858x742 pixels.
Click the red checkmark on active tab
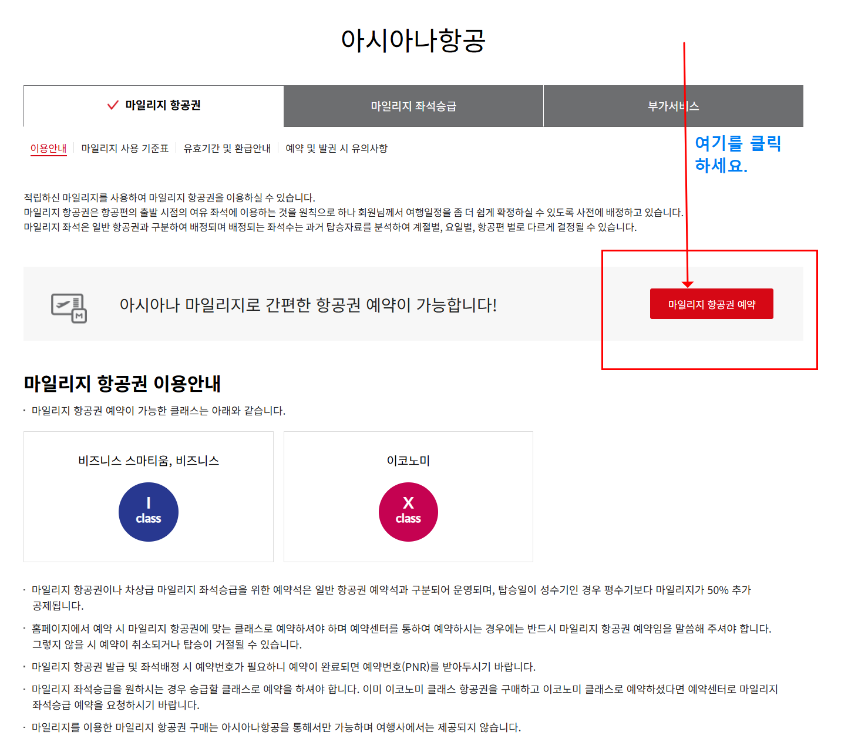click(x=113, y=105)
